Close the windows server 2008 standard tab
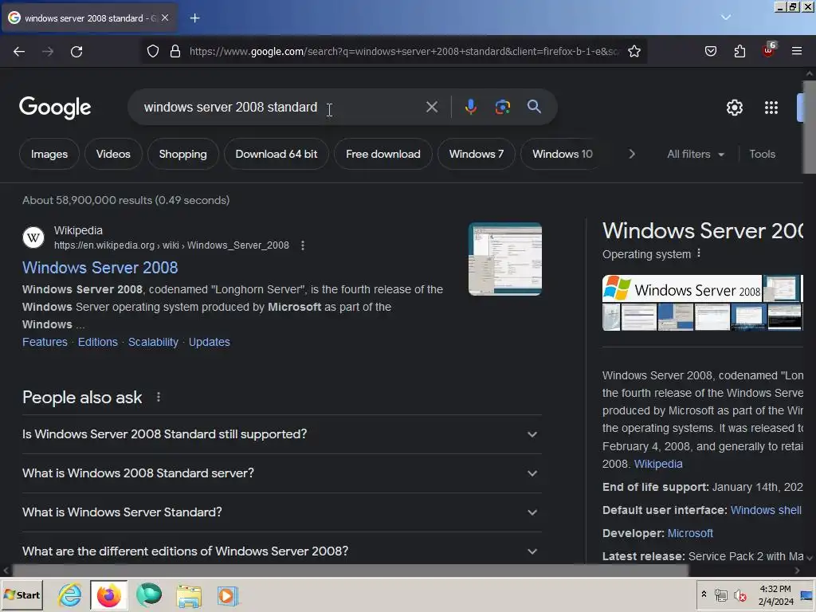Image resolution: width=816 pixels, height=612 pixels. point(165,18)
